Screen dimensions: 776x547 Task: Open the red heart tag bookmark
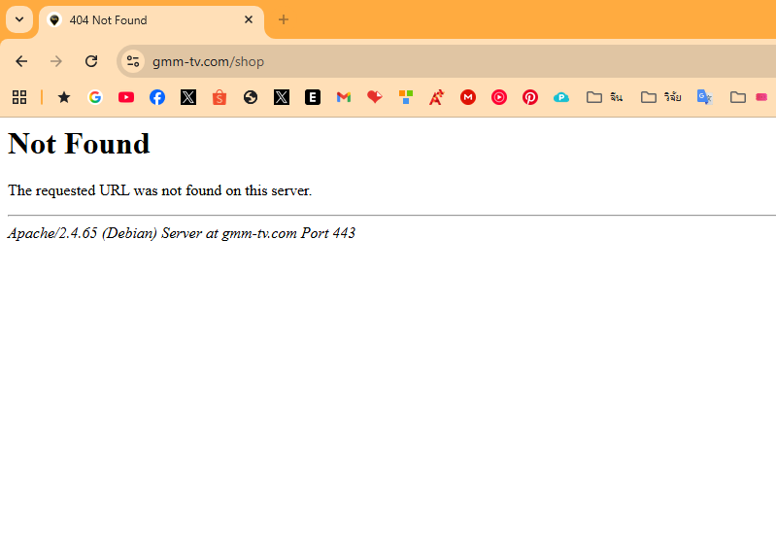coord(375,97)
